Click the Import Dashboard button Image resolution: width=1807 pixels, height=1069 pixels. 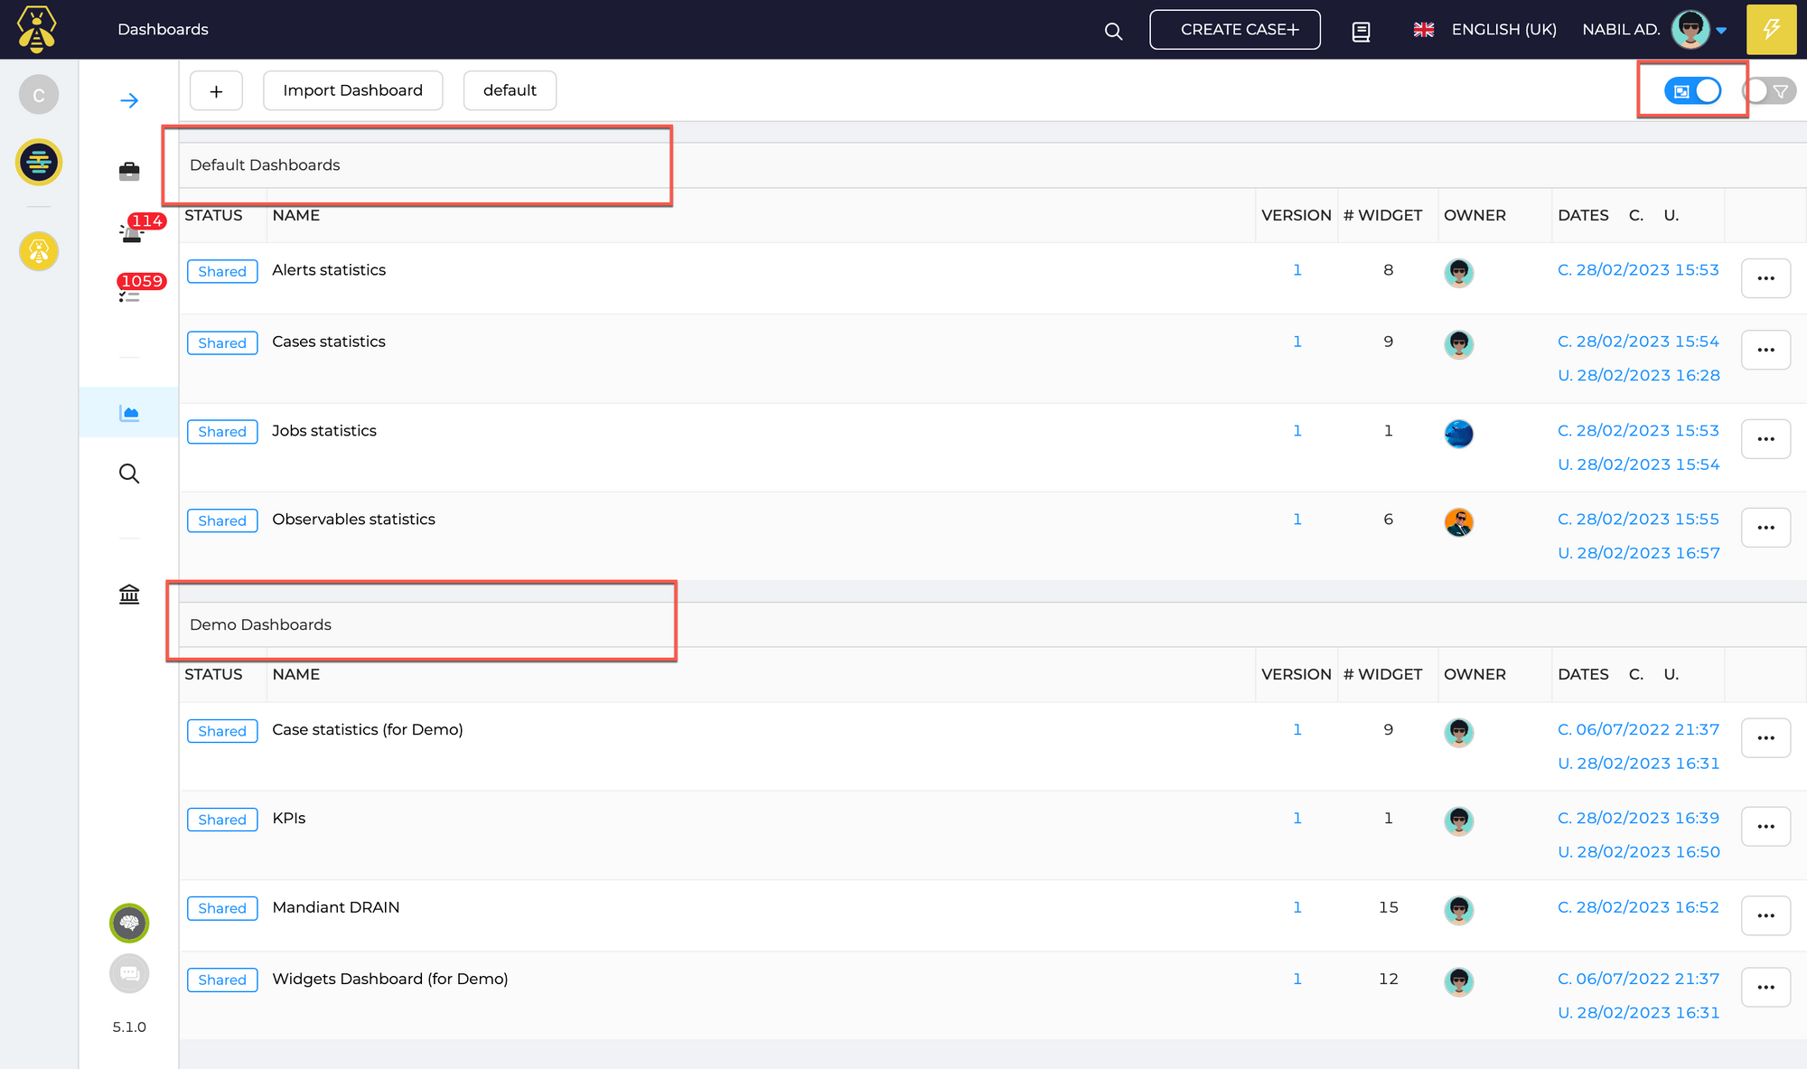pyautogui.click(x=352, y=90)
